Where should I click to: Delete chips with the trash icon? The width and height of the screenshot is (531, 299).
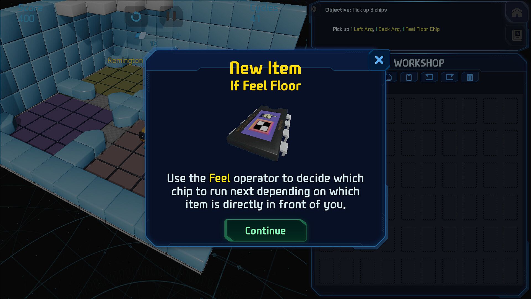pyautogui.click(x=470, y=77)
